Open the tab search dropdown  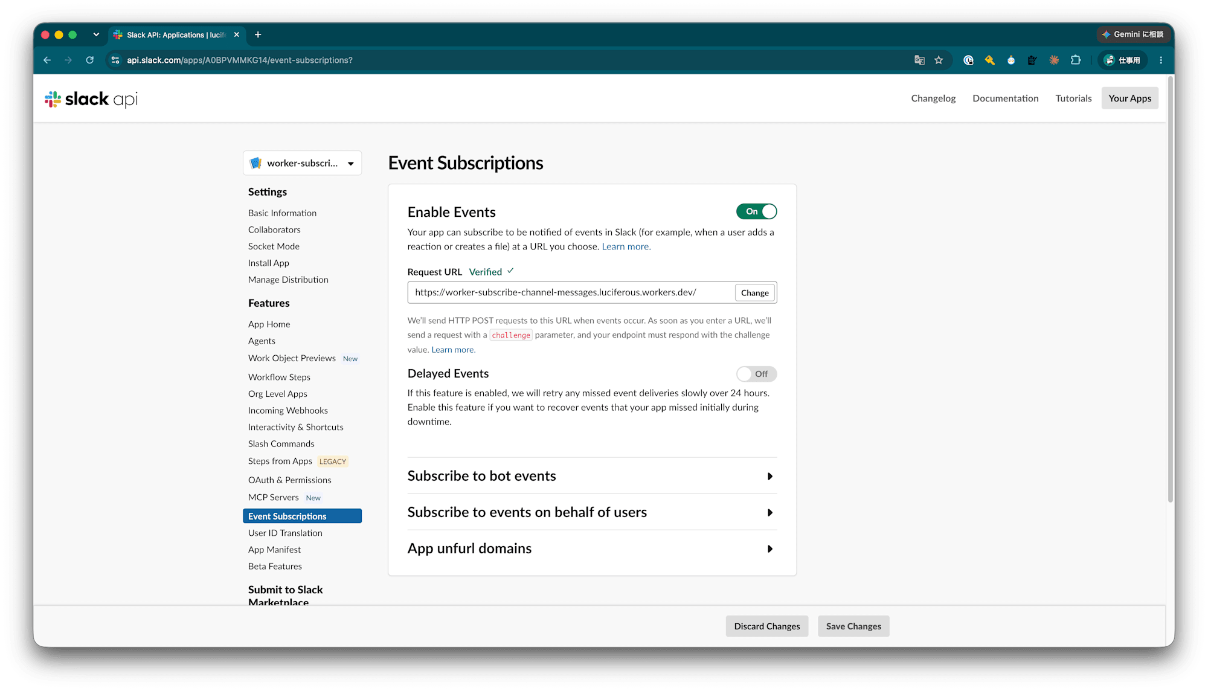pos(96,35)
